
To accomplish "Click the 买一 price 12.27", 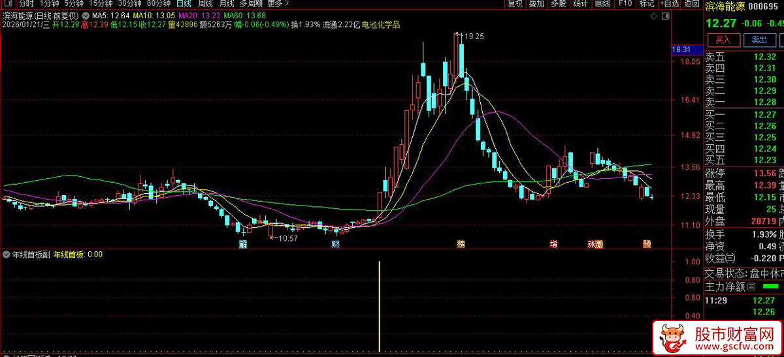I will tap(765, 115).
